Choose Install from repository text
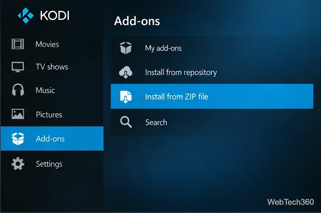Viewport: 321px width, 213px height. tap(181, 73)
